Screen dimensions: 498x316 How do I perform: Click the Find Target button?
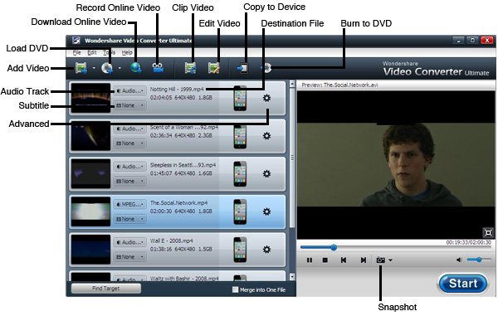pos(105,288)
